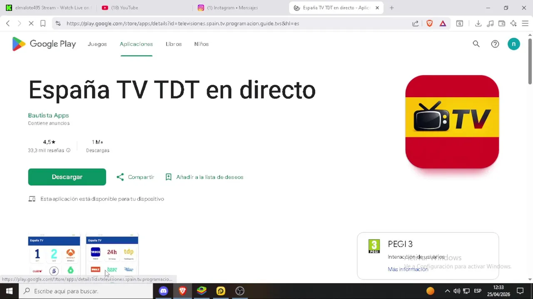Viewport: 533px width, 299px height.
Task: Open BlueStacks from the taskbar
Action: 202,291
